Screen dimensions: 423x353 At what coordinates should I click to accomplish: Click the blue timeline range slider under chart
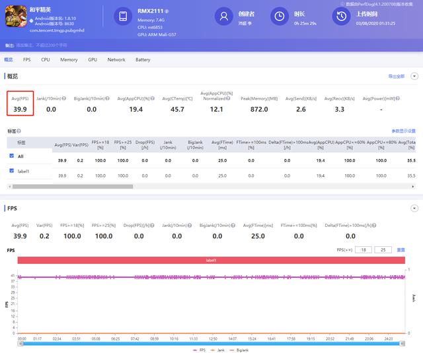click(x=211, y=343)
